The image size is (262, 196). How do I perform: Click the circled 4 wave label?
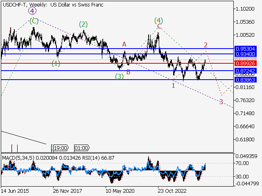point(33,11)
